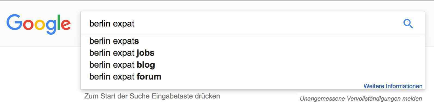Choose the 'berlin expat blog' suggestion
434x102 pixels.
(x=252, y=65)
